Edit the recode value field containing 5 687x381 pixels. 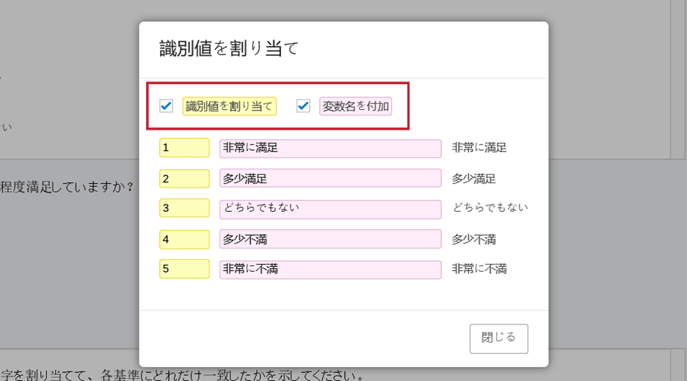(184, 269)
